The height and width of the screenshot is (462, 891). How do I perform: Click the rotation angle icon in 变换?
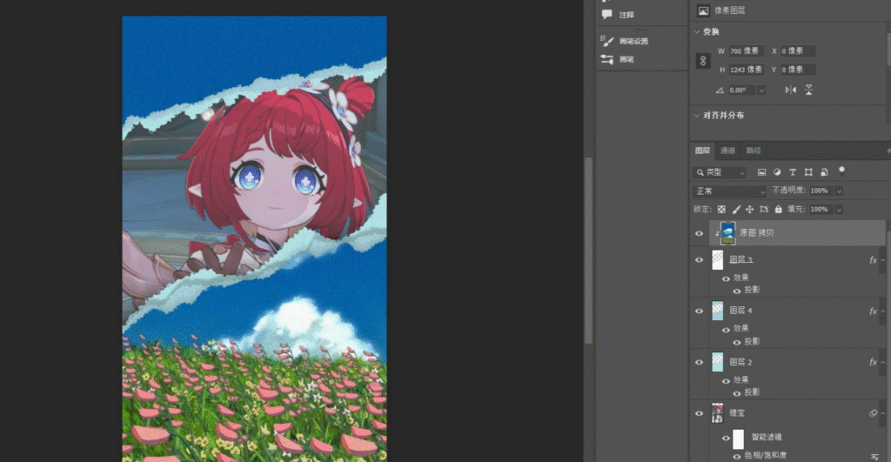[x=720, y=90]
